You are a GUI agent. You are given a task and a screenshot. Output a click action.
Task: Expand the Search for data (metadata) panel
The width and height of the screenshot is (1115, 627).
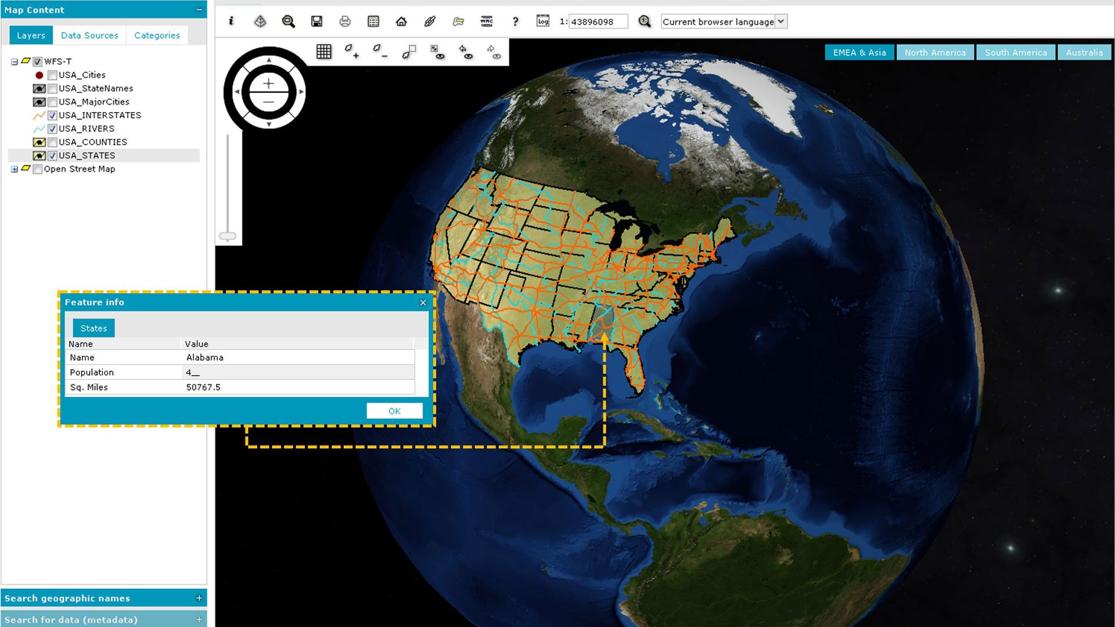coord(199,619)
